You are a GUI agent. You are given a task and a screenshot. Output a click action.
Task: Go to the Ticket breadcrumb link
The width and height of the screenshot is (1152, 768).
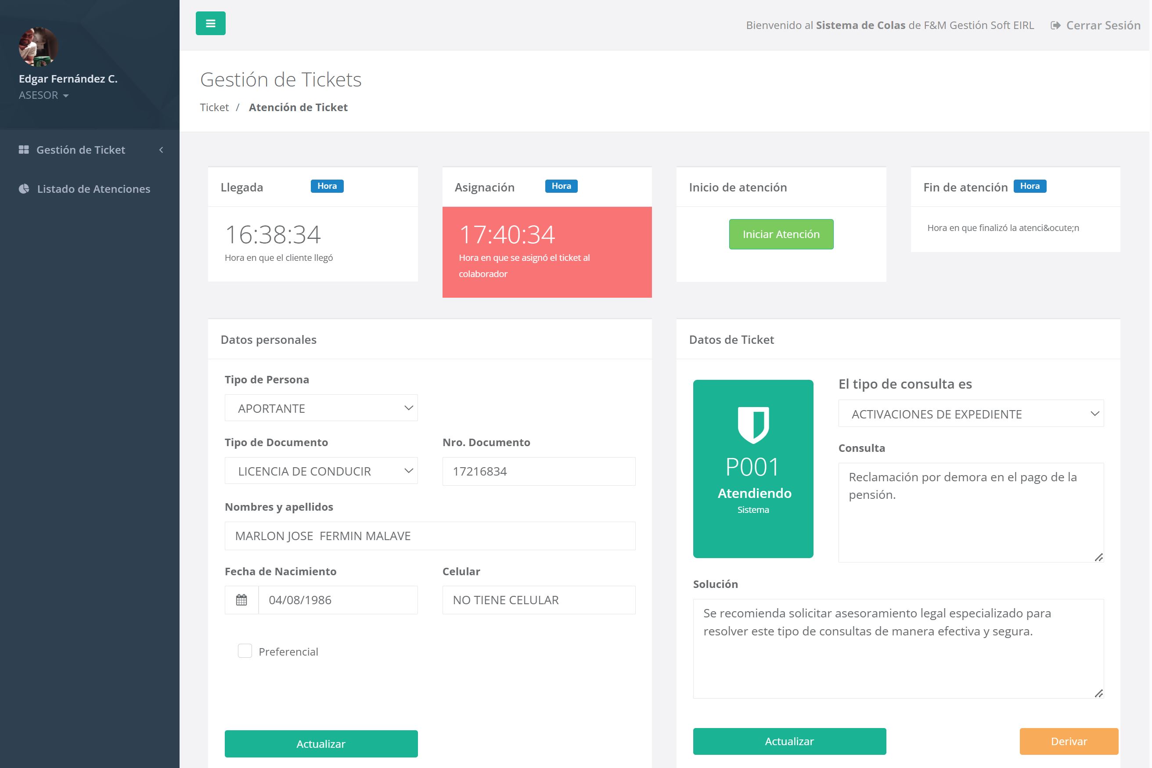214,107
